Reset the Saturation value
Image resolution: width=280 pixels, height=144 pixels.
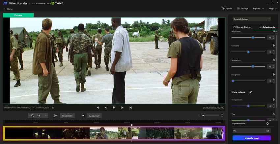tap(273, 60)
